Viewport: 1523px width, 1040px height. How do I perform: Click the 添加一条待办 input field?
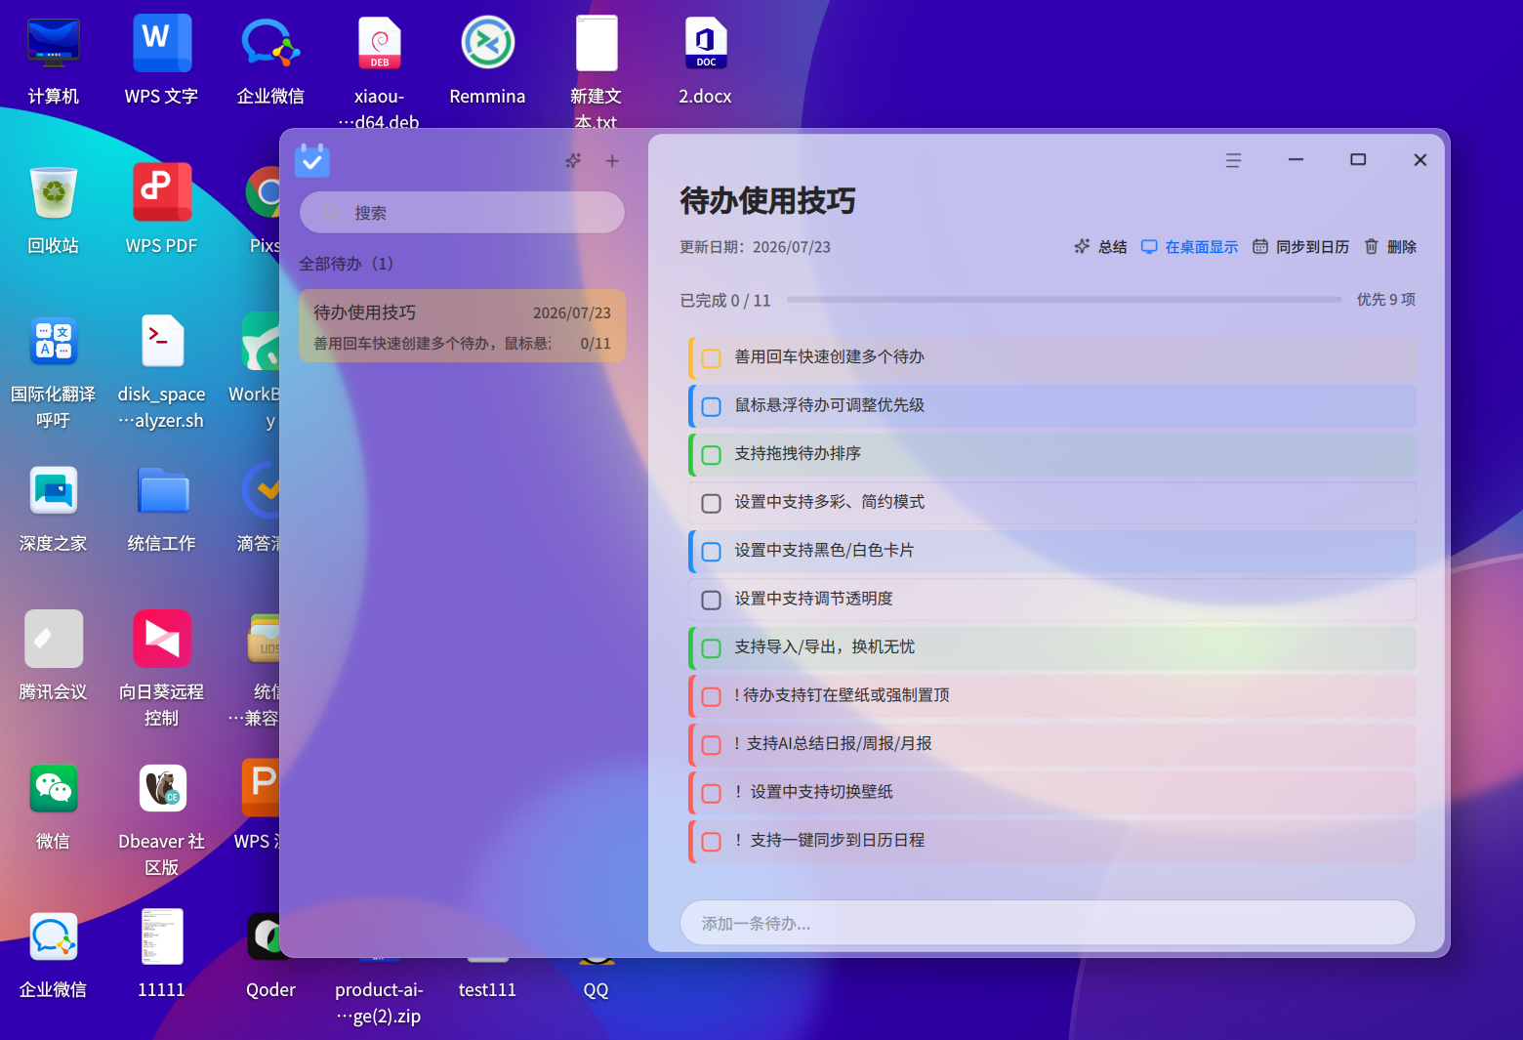(x=1048, y=923)
